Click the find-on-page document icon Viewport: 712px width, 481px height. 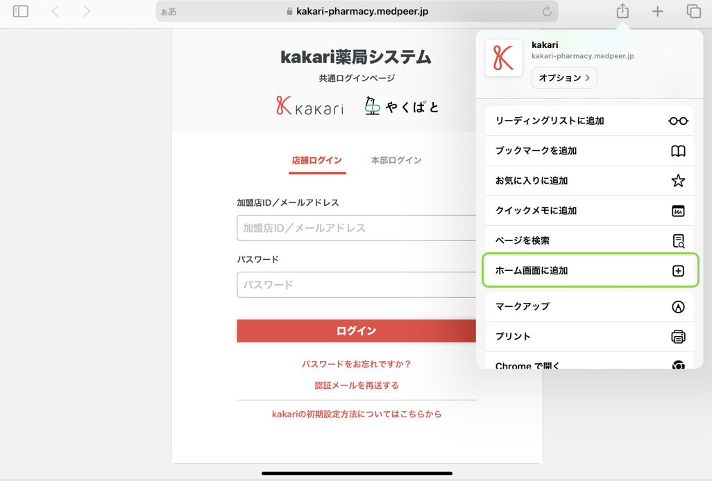[679, 240]
